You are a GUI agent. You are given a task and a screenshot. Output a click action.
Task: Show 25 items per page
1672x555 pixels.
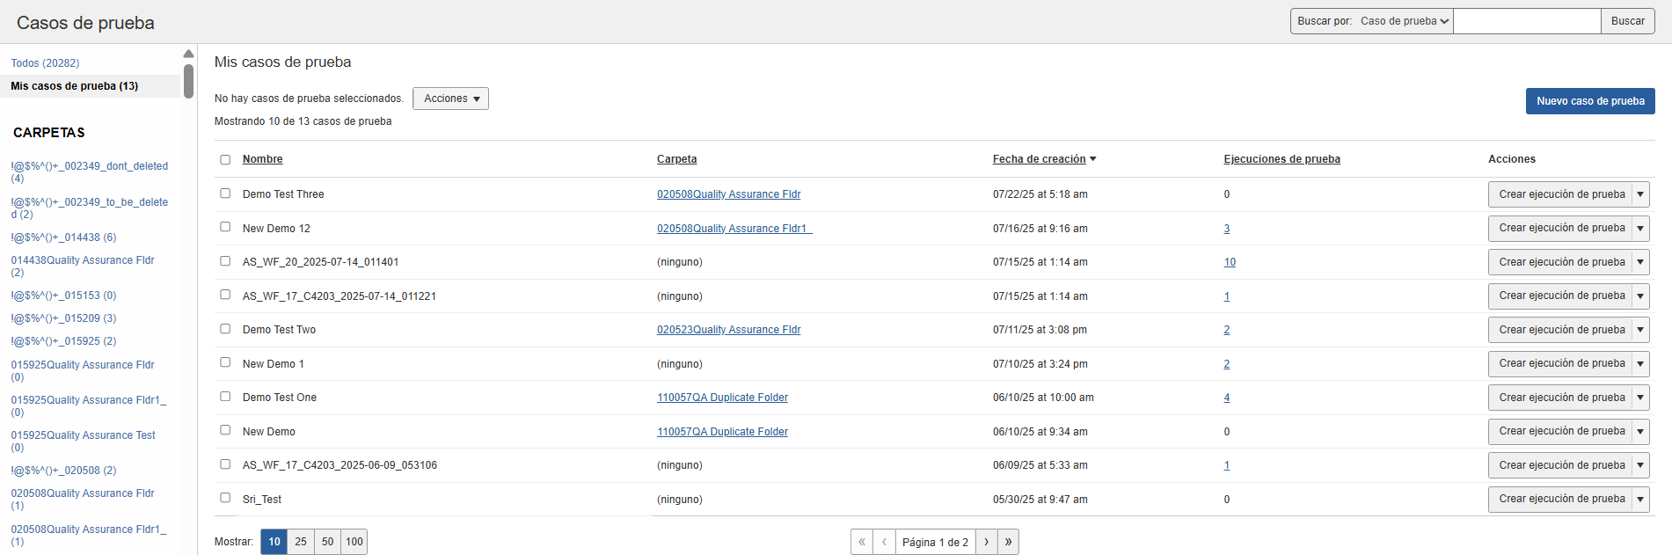tap(301, 542)
